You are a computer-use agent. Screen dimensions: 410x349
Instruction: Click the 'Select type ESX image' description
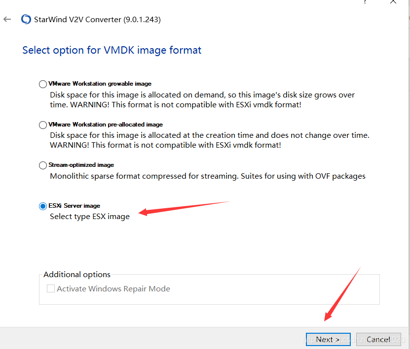click(x=90, y=217)
